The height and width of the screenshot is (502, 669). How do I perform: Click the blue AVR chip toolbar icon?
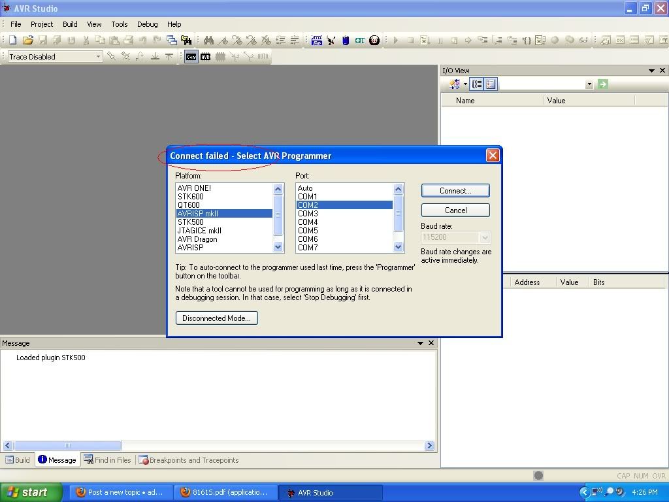click(x=317, y=40)
